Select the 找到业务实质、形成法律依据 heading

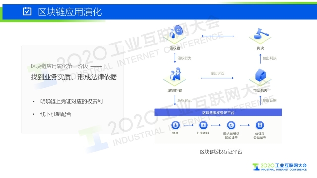(74, 77)
